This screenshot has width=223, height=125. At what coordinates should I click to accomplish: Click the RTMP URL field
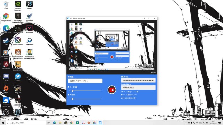138,80
